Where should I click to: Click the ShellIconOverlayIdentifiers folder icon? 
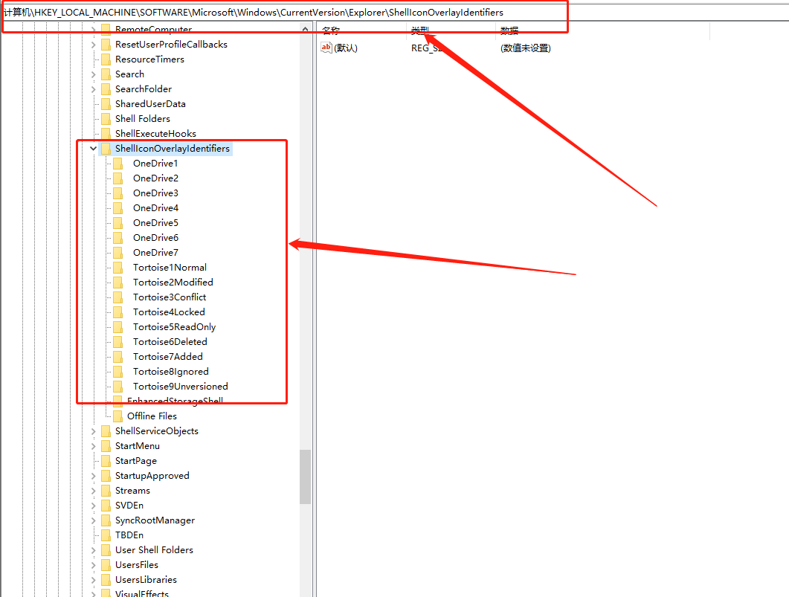point(106,149)
